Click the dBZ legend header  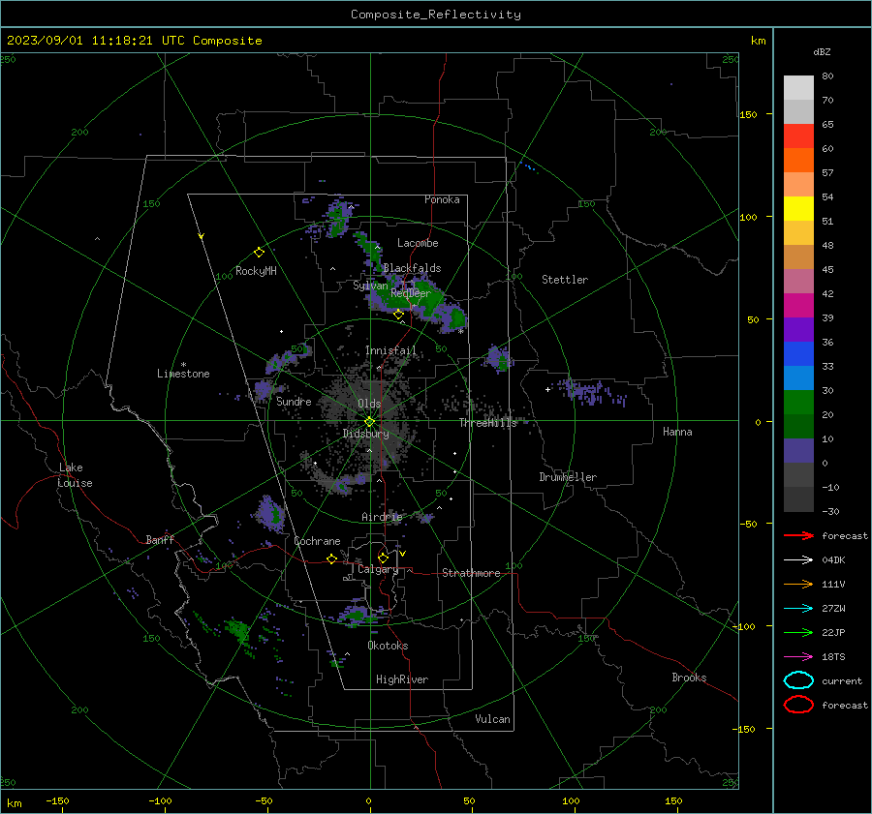[822, 51]
